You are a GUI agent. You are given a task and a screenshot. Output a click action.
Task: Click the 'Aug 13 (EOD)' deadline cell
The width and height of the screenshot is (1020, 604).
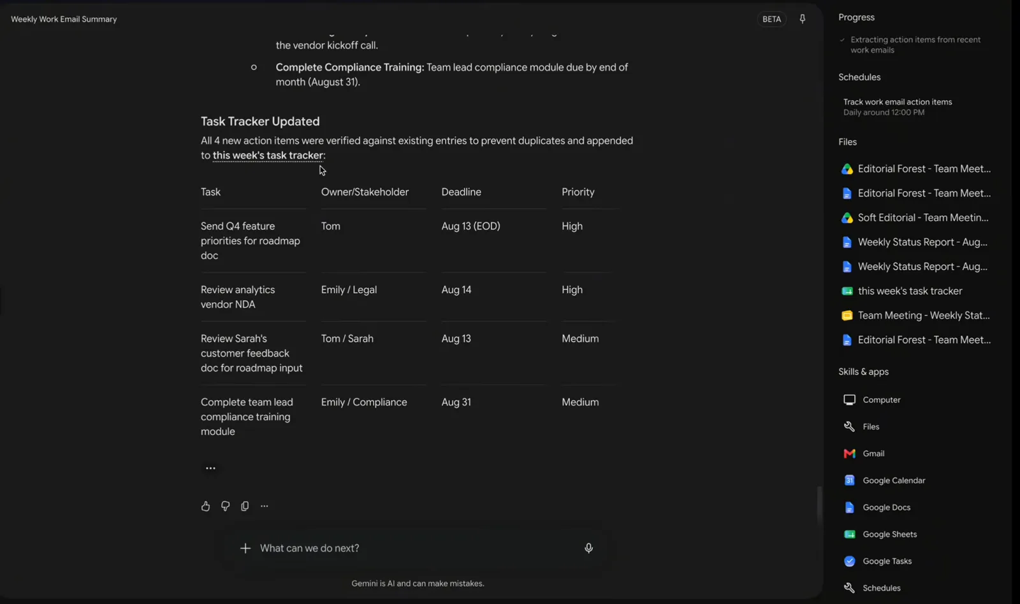(x=470, y=226)
